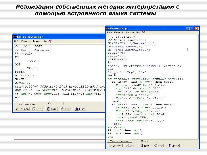Click the final 'end' line in the left editor
Image resolution: width=207 pixels, height=155 pixels.
tap(18, 97)
